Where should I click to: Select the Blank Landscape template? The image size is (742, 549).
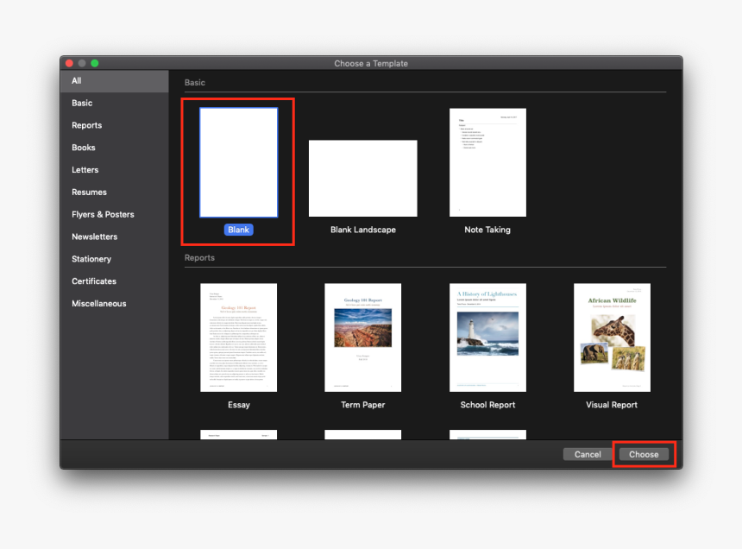[x=362, y=177]
